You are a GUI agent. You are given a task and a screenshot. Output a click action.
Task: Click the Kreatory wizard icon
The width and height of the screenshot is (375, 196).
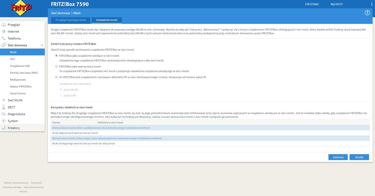4,128
